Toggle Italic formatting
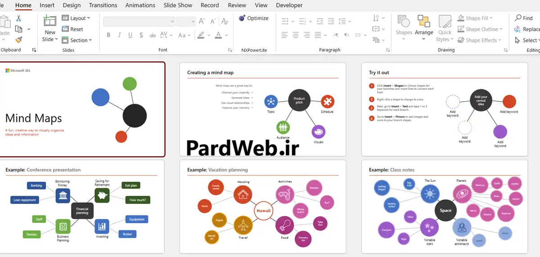This screenshot has width=540, height=257. pos(120,35)
